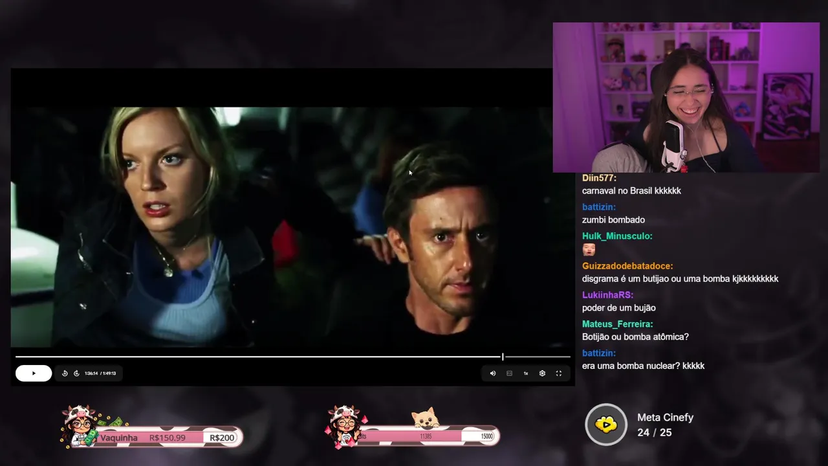Image resolution: width=828 pixels, height=466 pixels.
Task: Click message 'era uma bomba nuclear? kkkkk'
Action: pos(643,366)
